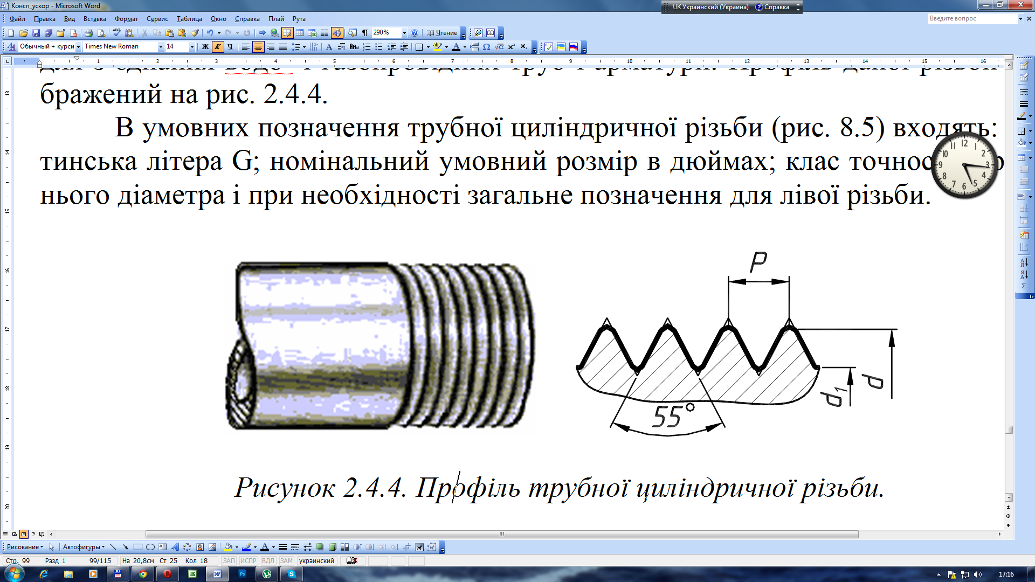The height and width of the screenshot is (582, 1035).
Task: Click the Insert WordArt icon
Action: 175,547
